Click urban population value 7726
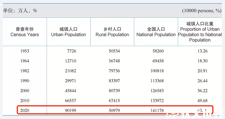This screenshot has width=225, height=119. point(72,51)
